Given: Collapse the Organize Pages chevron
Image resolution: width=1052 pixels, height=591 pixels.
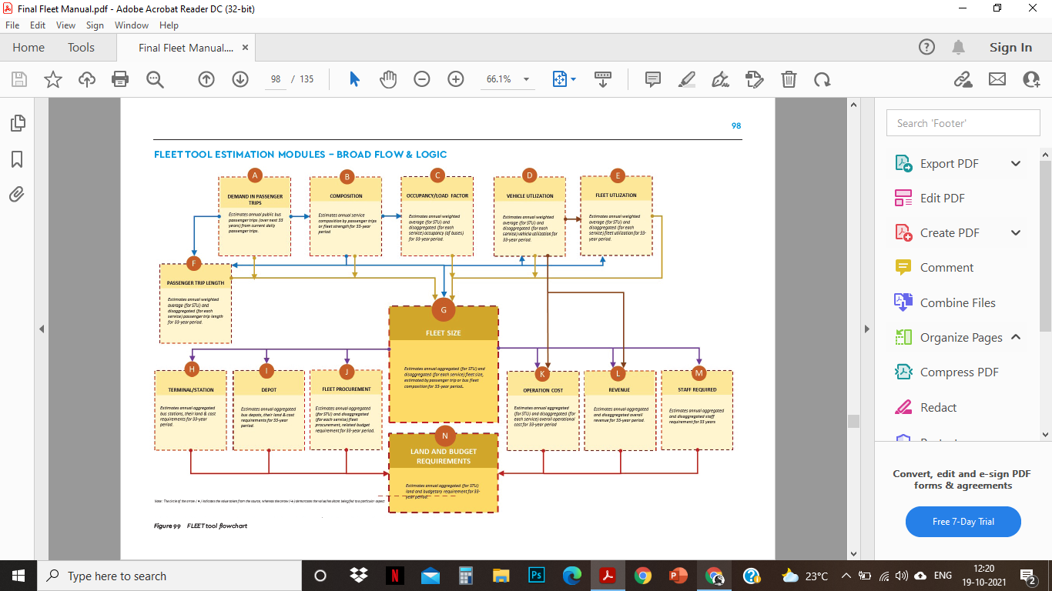Looking at the screenshot, I should pyautogui.click(x=1015, y=337).
